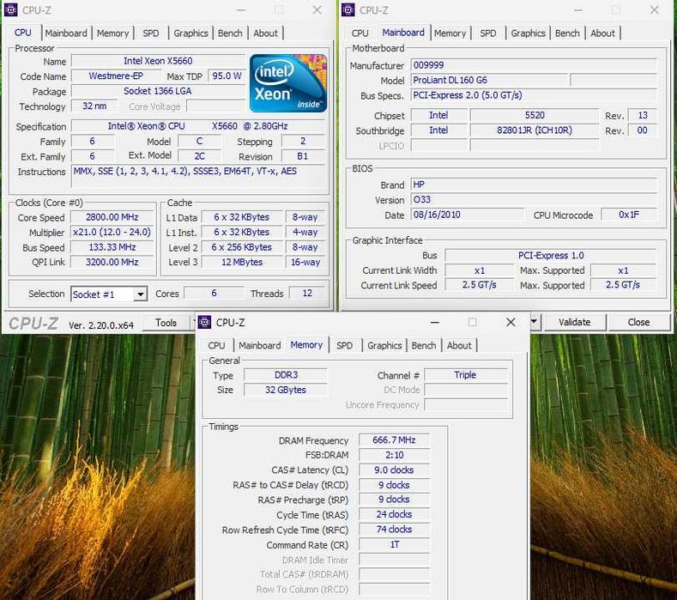Click the Command Rate value 1T

394,545
